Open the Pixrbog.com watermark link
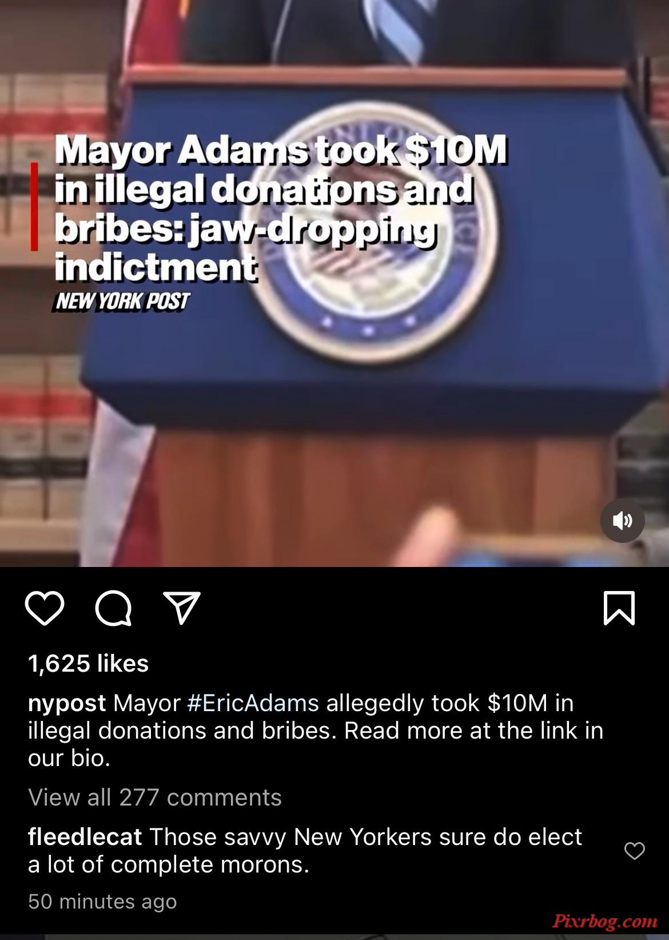Viewport: 669px width, 940px height. point(605,921)
